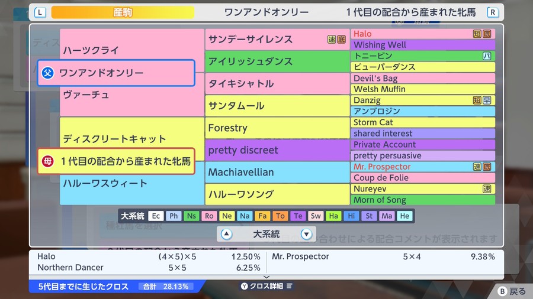Select the ワンアンドオンリー sire box
533x299 pixels.
pyautogui.click(x=116, y=73)
